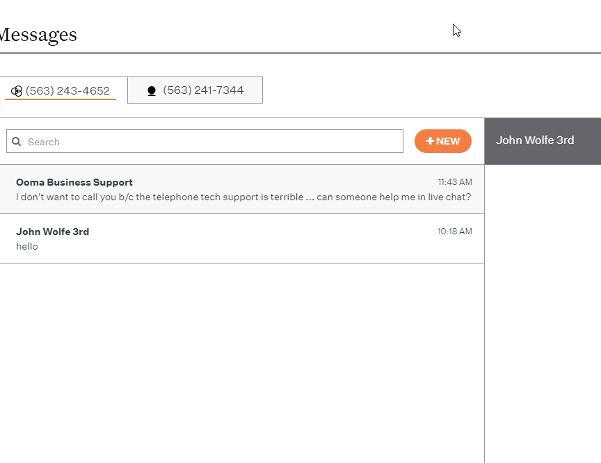Click the Messages page heading

coord(38,35)
